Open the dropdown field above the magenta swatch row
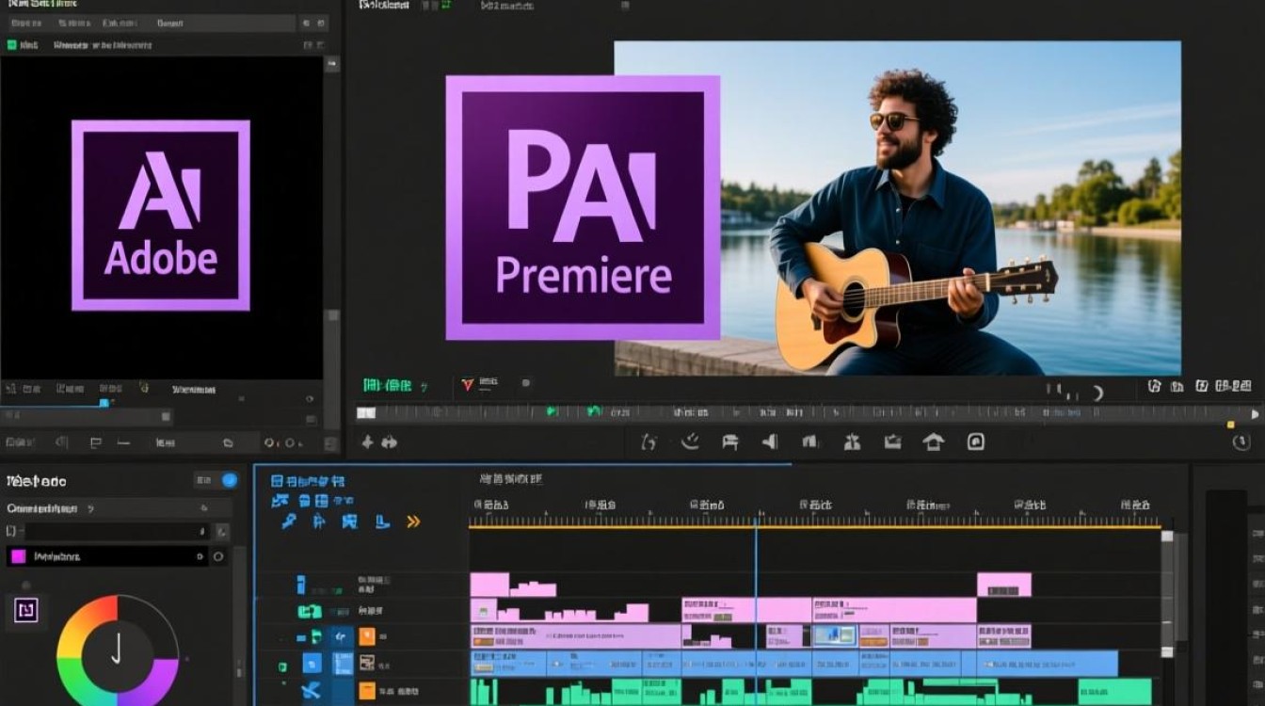 click(x=113, y=532)
